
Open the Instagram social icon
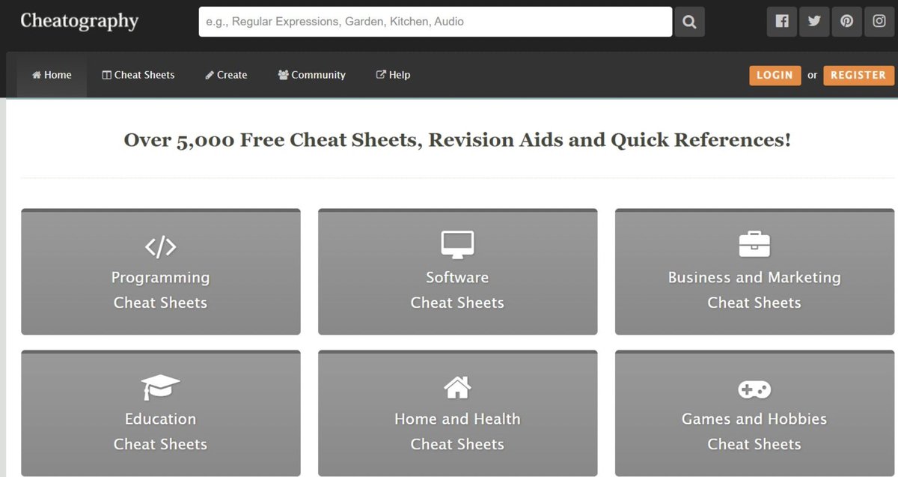[879, 21]
